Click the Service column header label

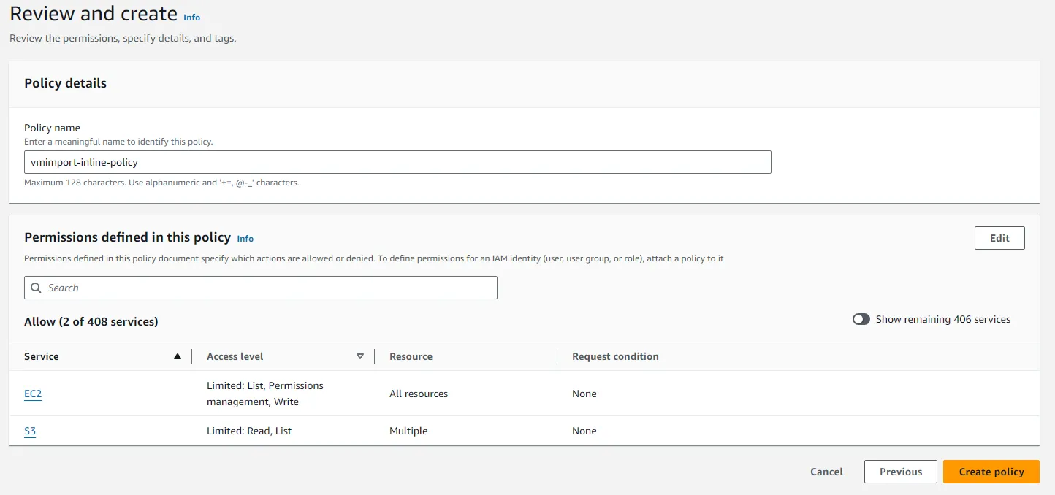(42, 356)
